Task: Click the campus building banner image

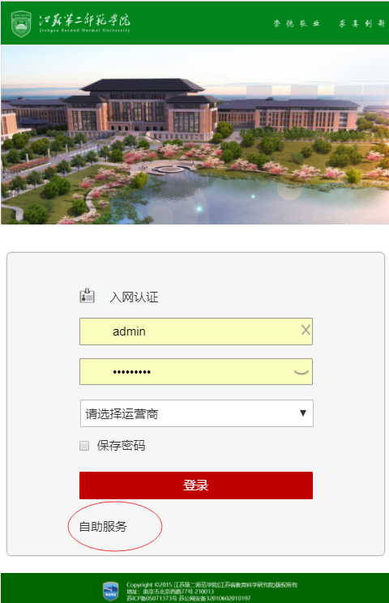Action: [194, 135]
